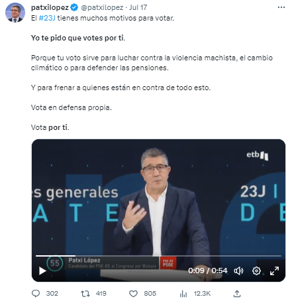The image size is (292, 301).
Task: Play the video with the play button
Action: tap(42, 271)
